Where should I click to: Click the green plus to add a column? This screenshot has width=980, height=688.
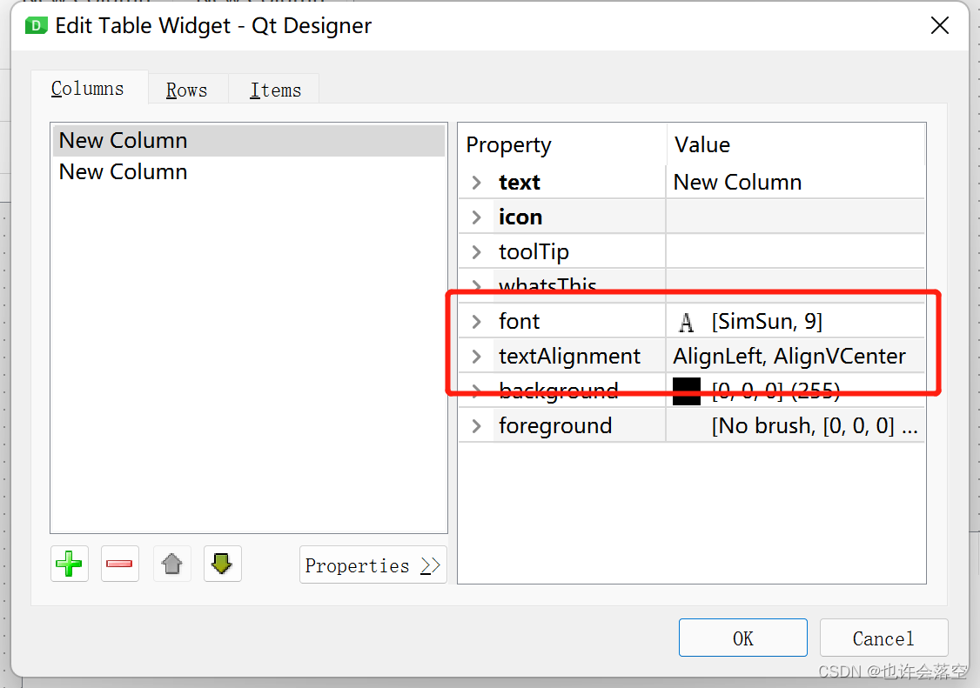[69, 564]
